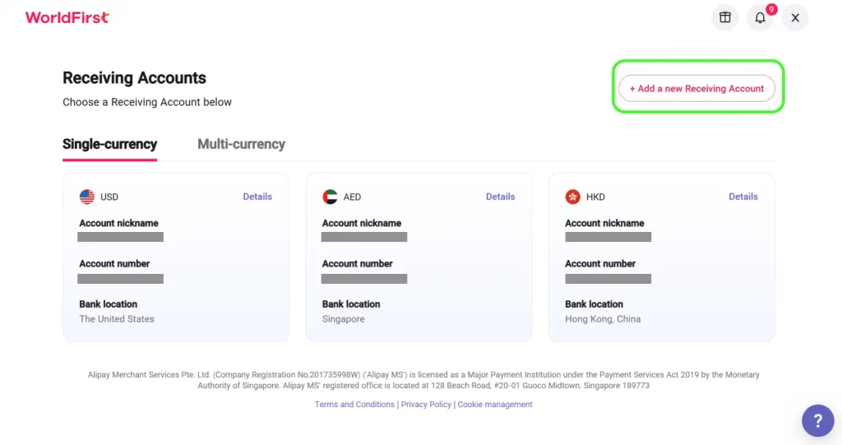This screenshot has height=445, width=842.
Task: Open the Privacy Policy link
Action: tap(426, 405)
